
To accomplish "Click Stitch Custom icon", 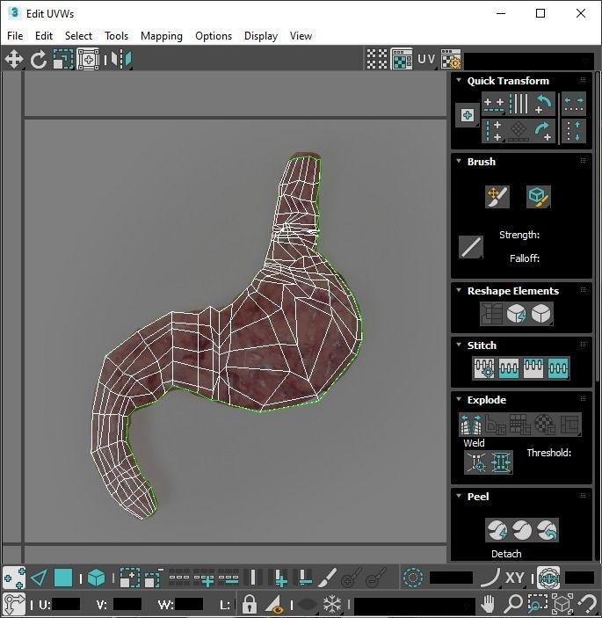I will pos(558,368).
